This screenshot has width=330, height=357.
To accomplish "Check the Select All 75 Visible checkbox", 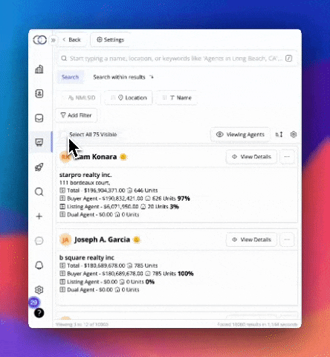I will pyautogui.click(x=64, y=135).
